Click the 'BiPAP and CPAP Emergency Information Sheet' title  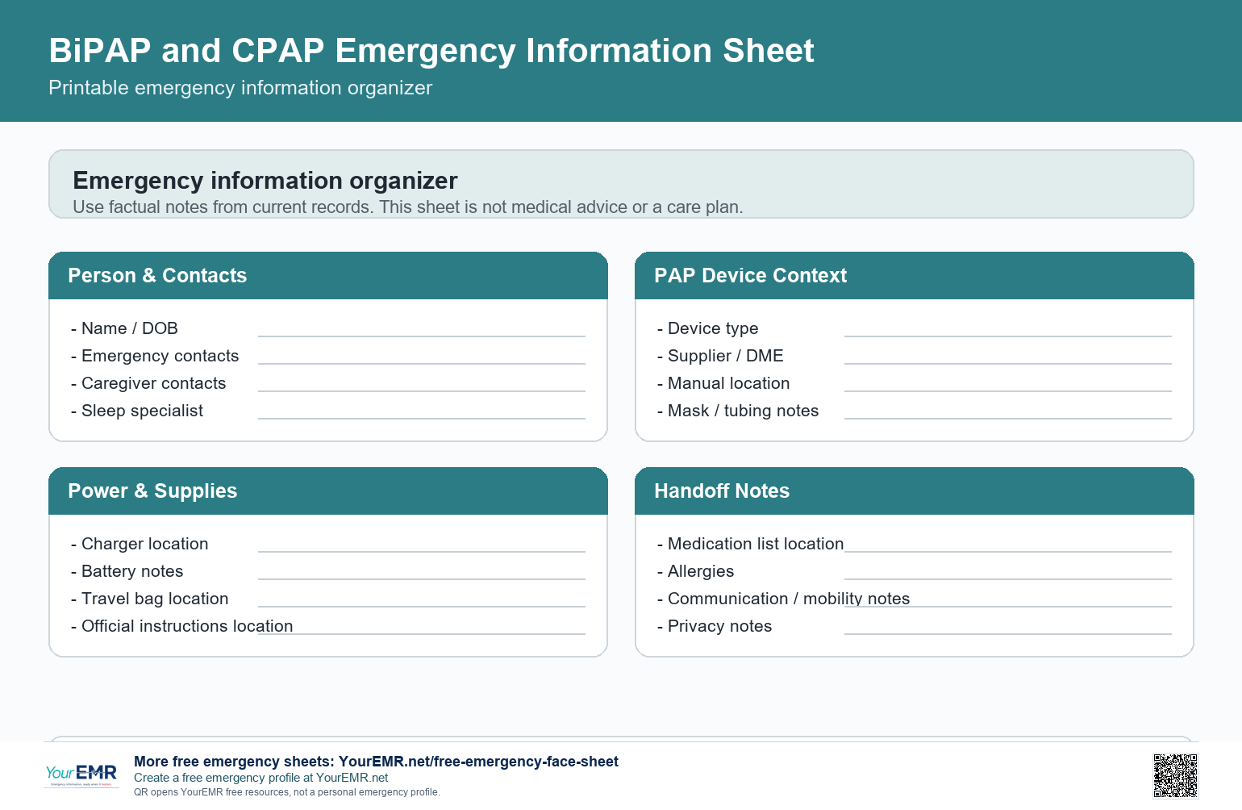coord(431,51)
